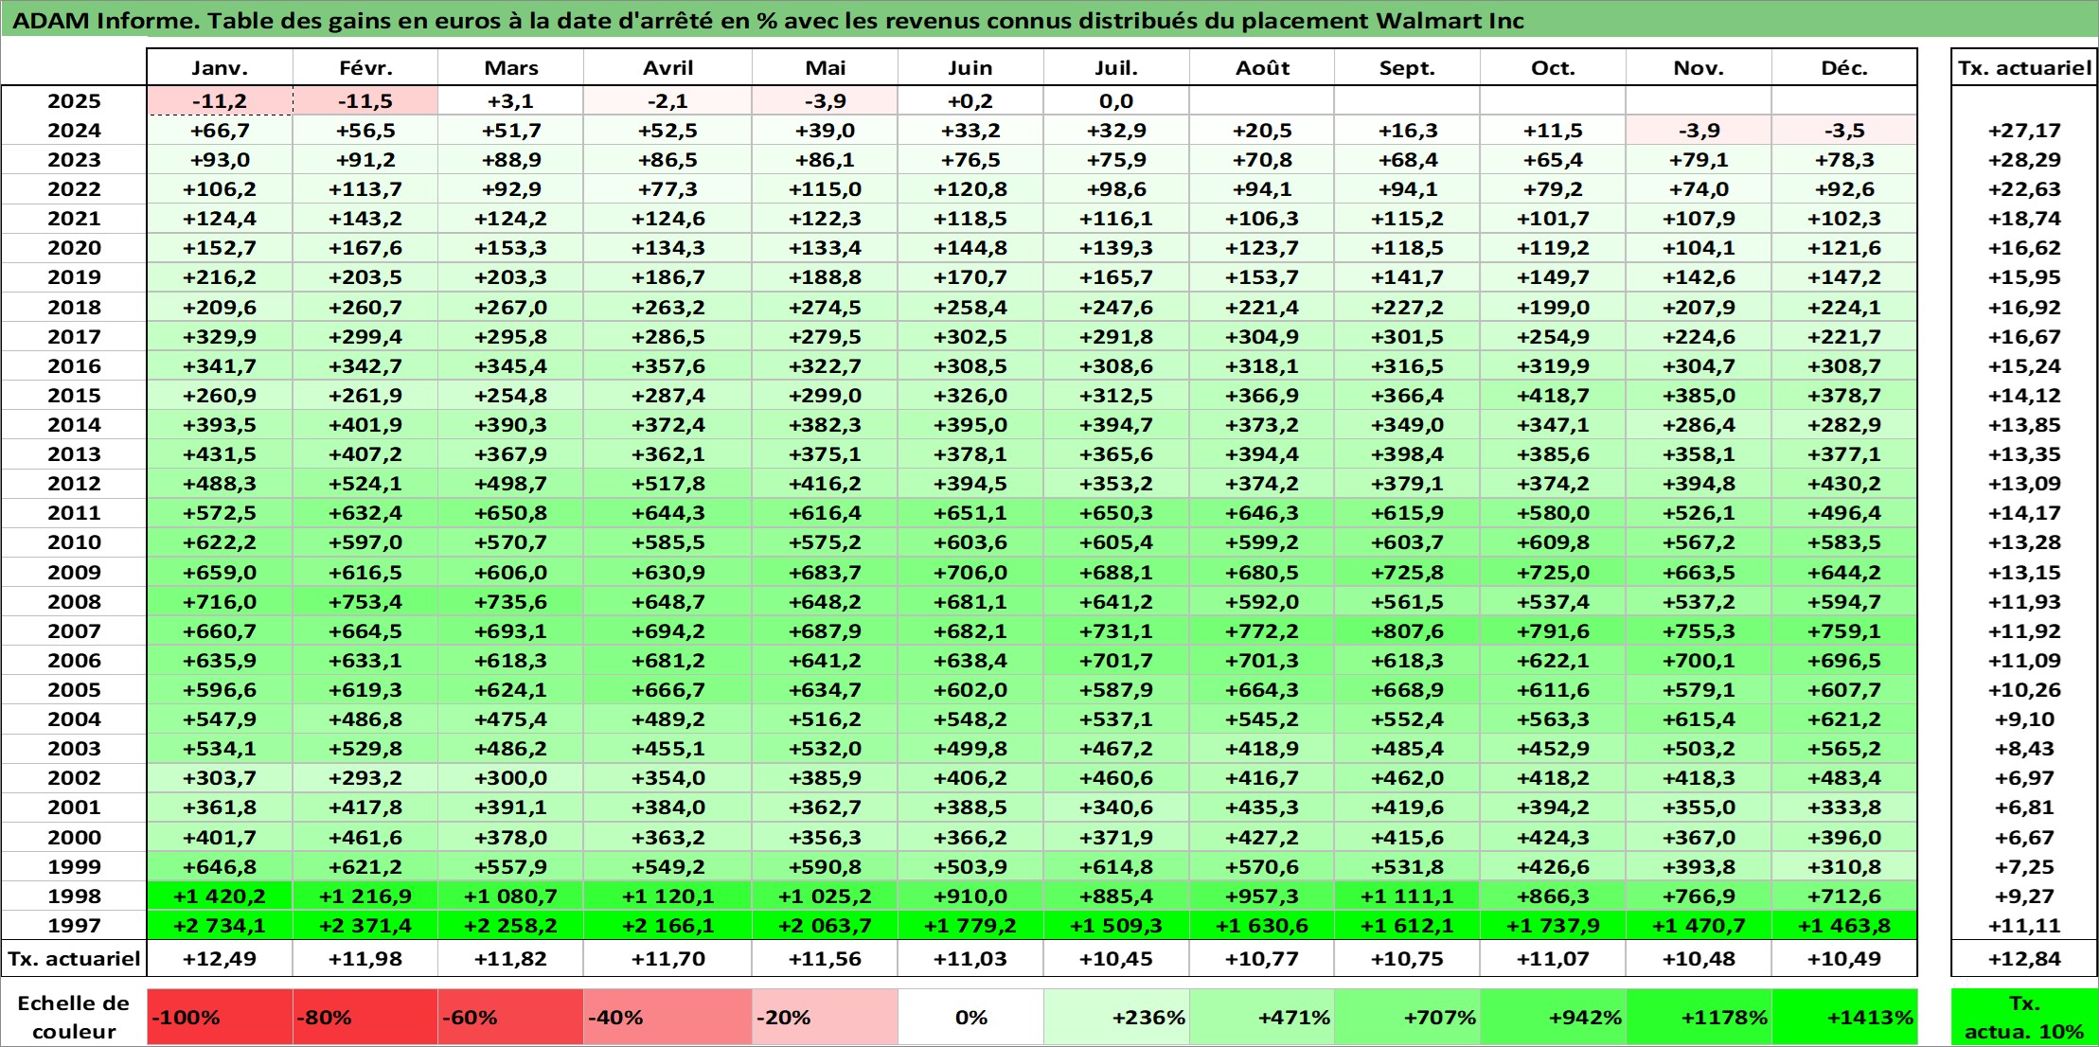This screenshot has width=2099, height=1047.
Task: Click the +753,4 cell for Févr. 2008
Action: pos(365,602)
